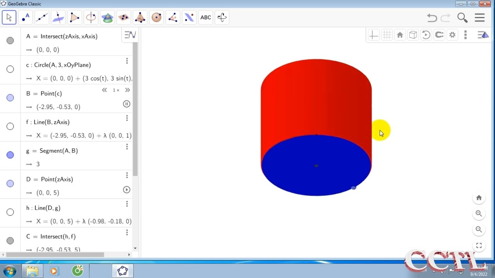Reset view with style bar home icon
Viewport: 495px width, 278px height.
[x=400, y=35]
